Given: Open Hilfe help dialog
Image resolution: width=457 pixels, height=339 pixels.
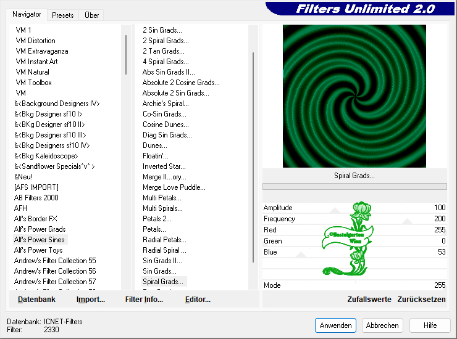Looking at the screenshot, I should click(430, 325).
